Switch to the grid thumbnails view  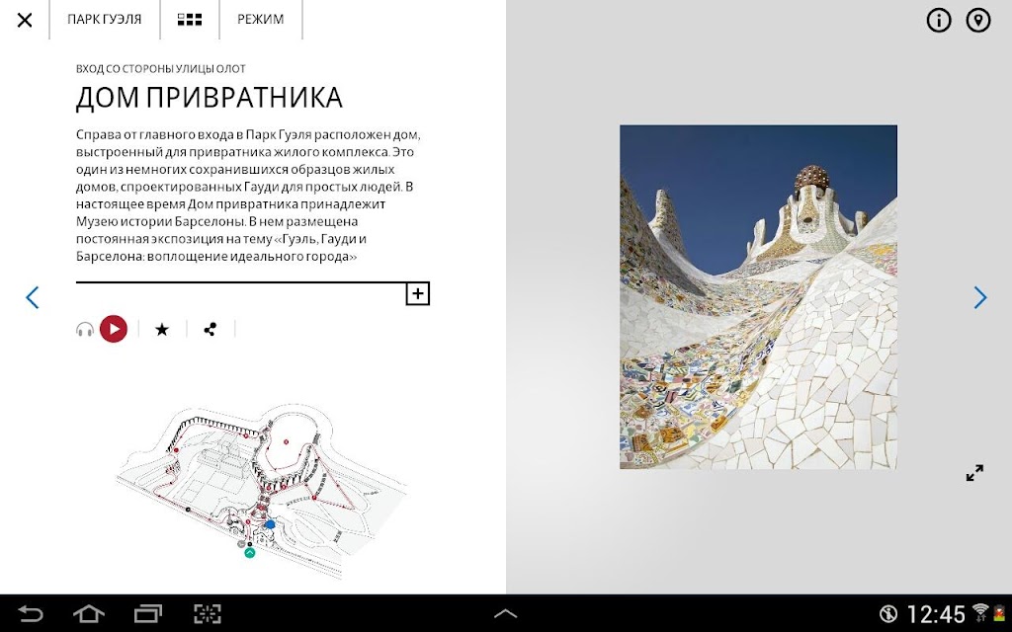tap(190, 20)
